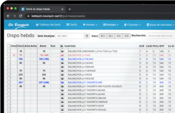The image size is (175, 113).
Task: Click the Vend value 90 in MIX row
Action: coord(14,55)
